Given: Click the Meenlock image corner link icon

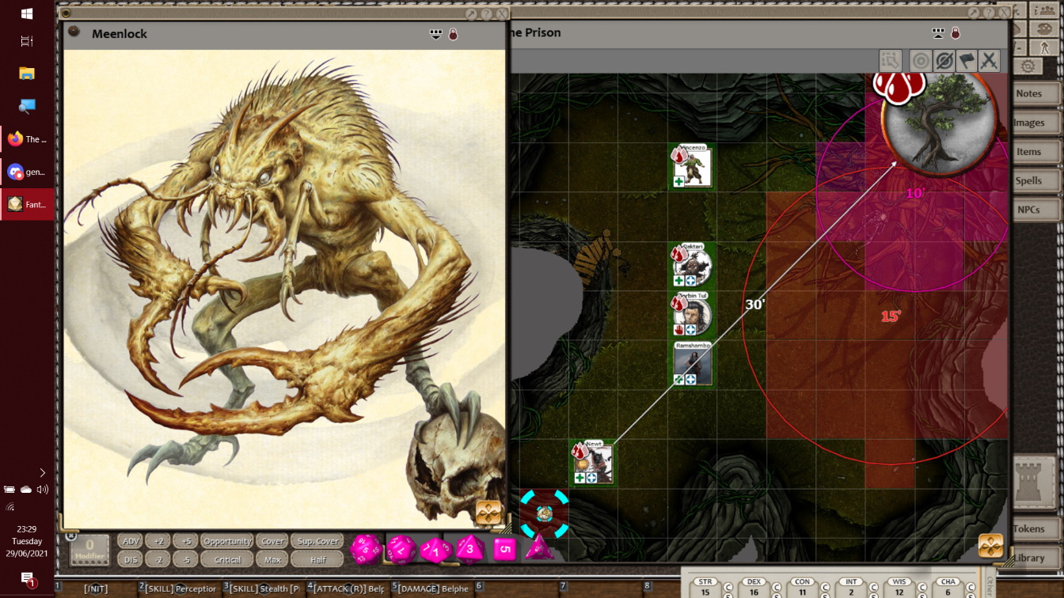Looking at the screenshot, I should pos(488,513).
